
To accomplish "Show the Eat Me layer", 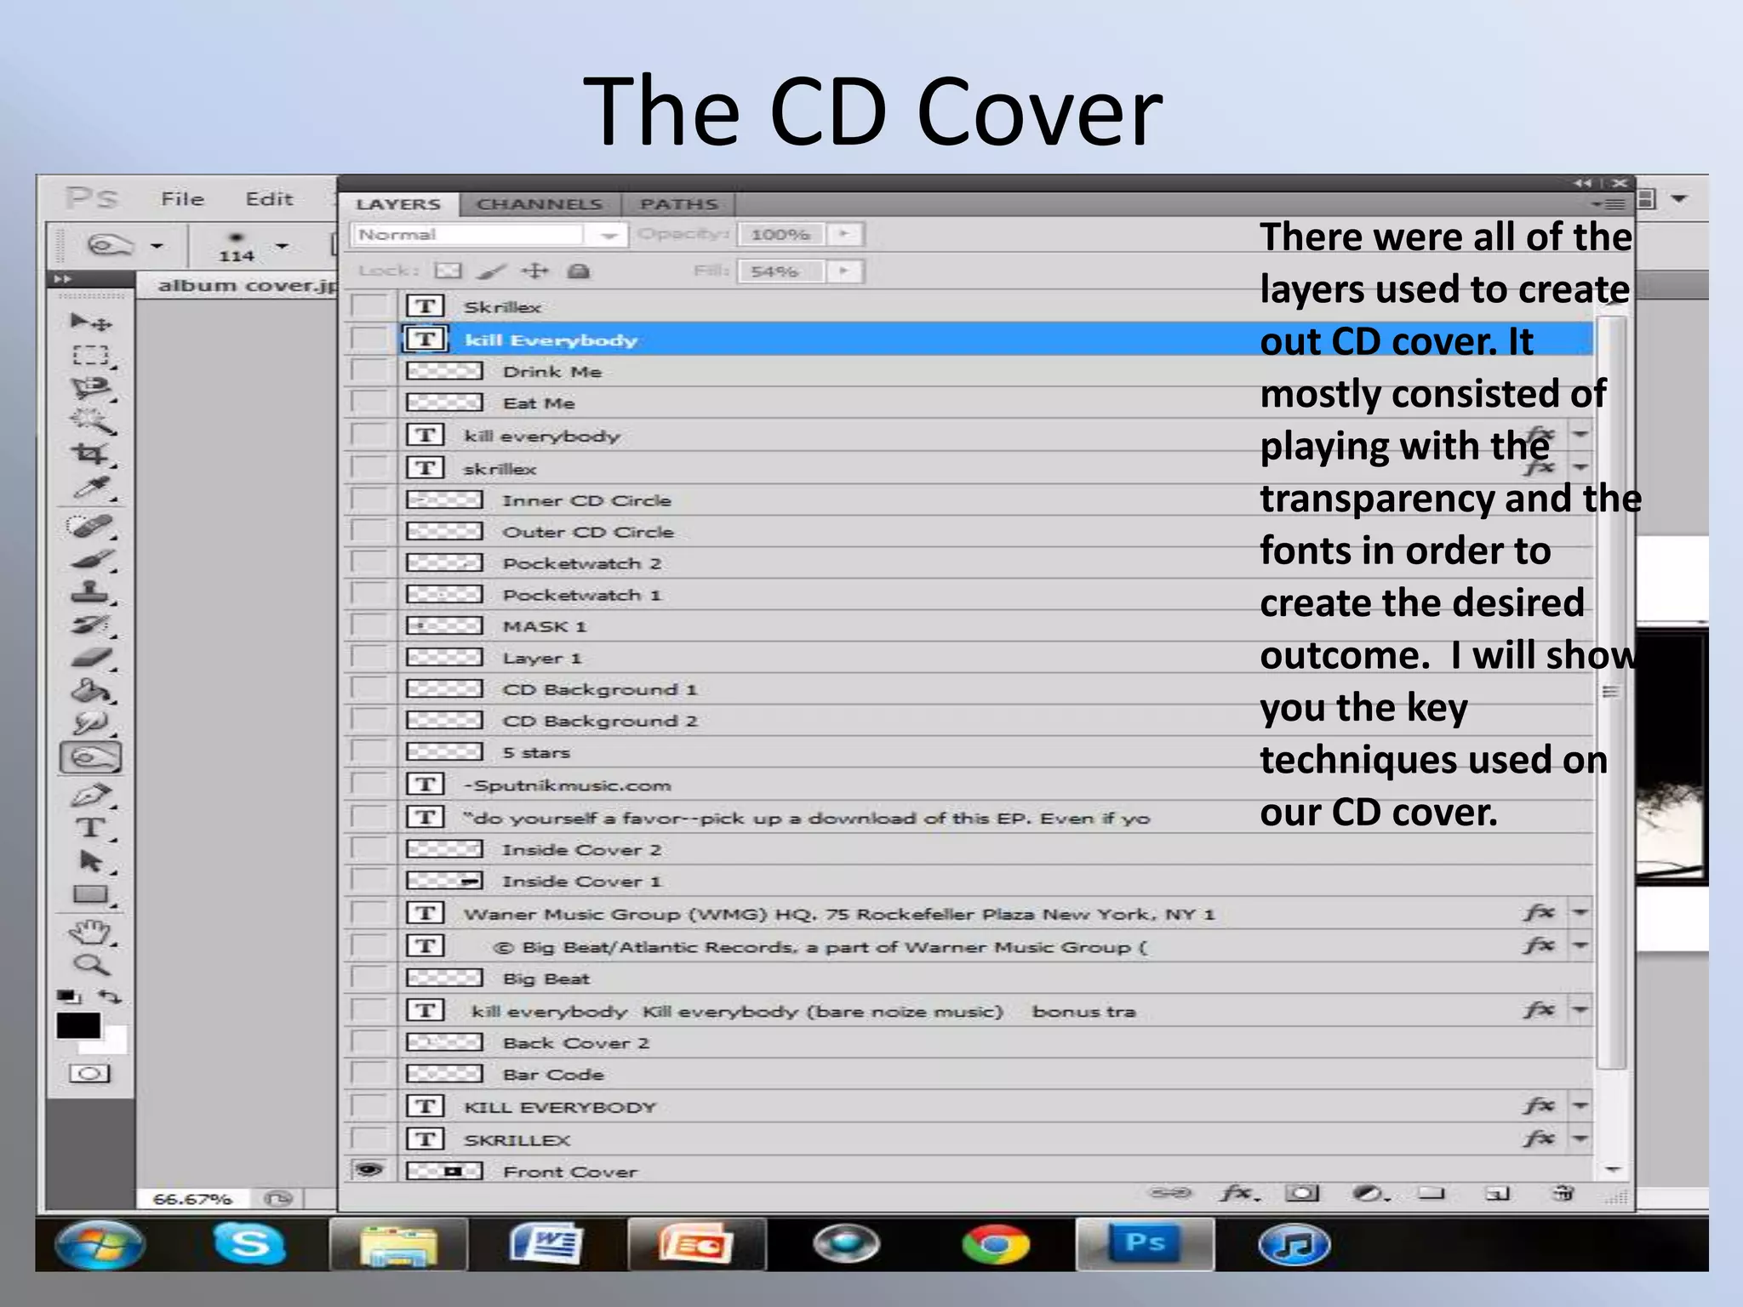I will click(369, 402).
